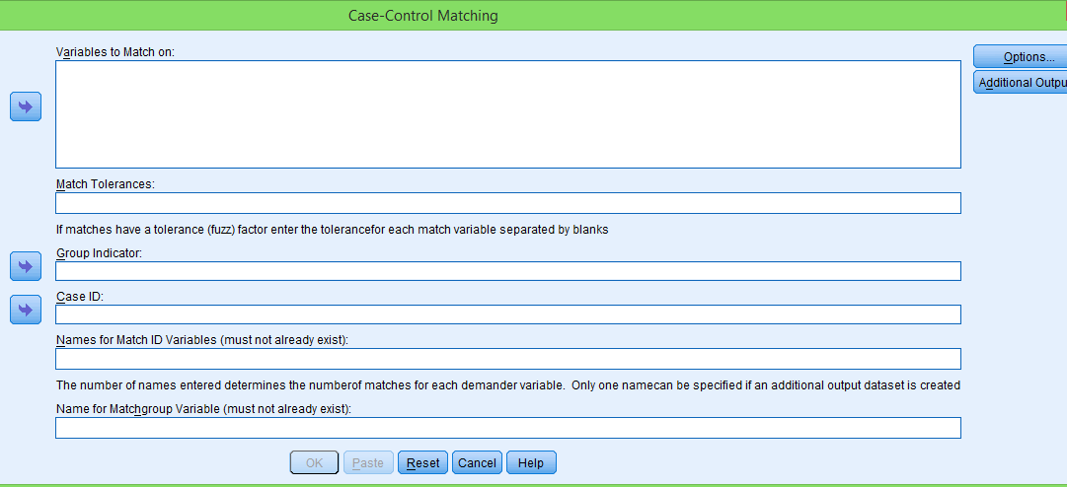
Task: Open Help for this dialog
Action: (531, 463)
